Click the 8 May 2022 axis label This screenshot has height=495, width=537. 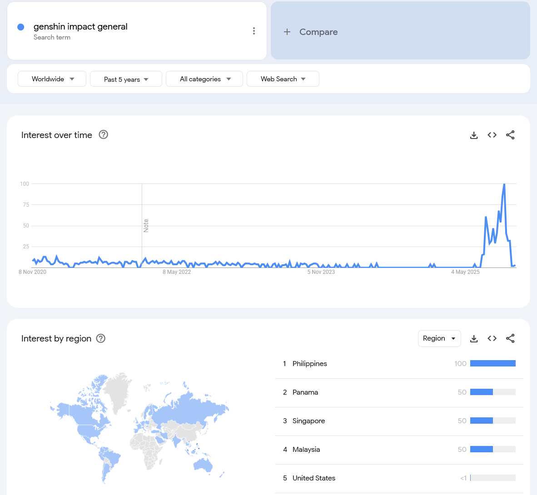177,272
